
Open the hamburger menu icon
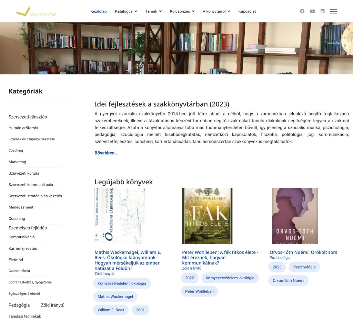pos(333,11)
